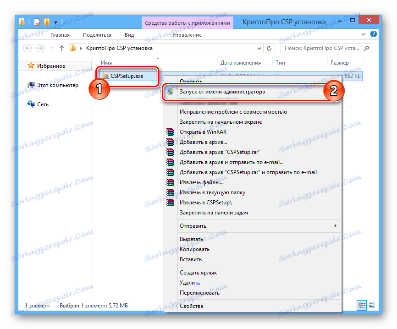The height and width of the screenshot is (329, 397).
Task: Open the Поделиться ribbon tab
Action: point(97,35)
